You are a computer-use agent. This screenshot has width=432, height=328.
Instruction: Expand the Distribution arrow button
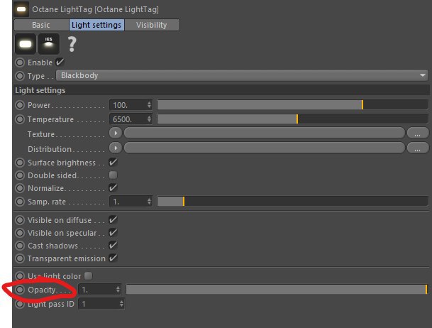[116, 148]
